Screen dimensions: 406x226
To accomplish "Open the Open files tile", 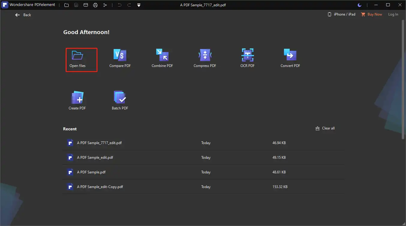I will click(81, 60).
